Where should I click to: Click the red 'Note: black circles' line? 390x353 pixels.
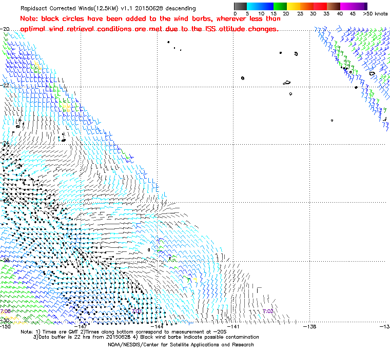tap(150, 19)
